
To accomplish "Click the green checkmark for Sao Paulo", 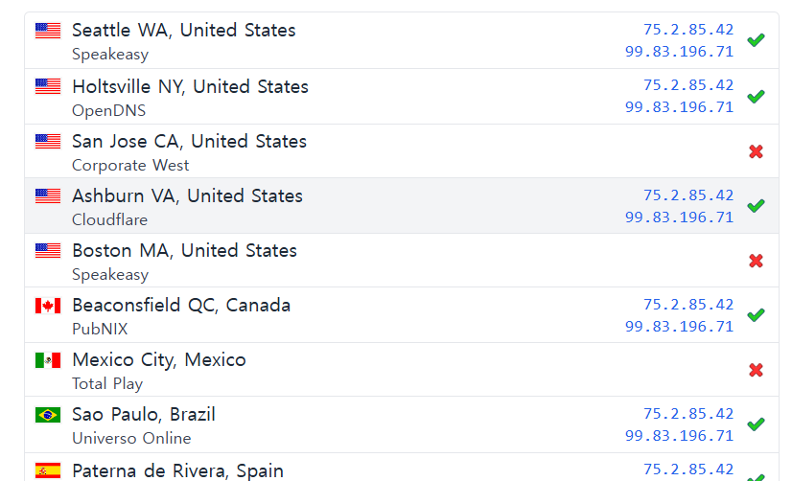I will point(756,424).
